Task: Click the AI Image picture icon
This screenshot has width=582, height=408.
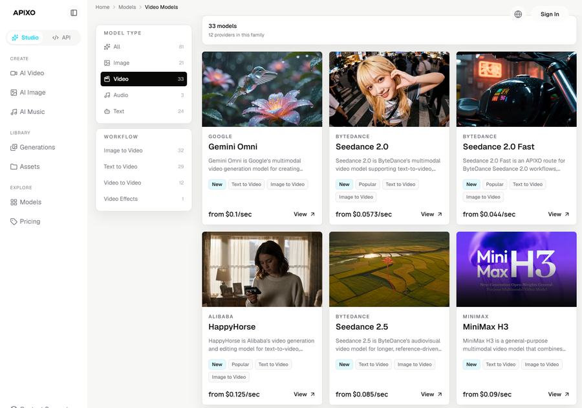Action: [14, 93]
